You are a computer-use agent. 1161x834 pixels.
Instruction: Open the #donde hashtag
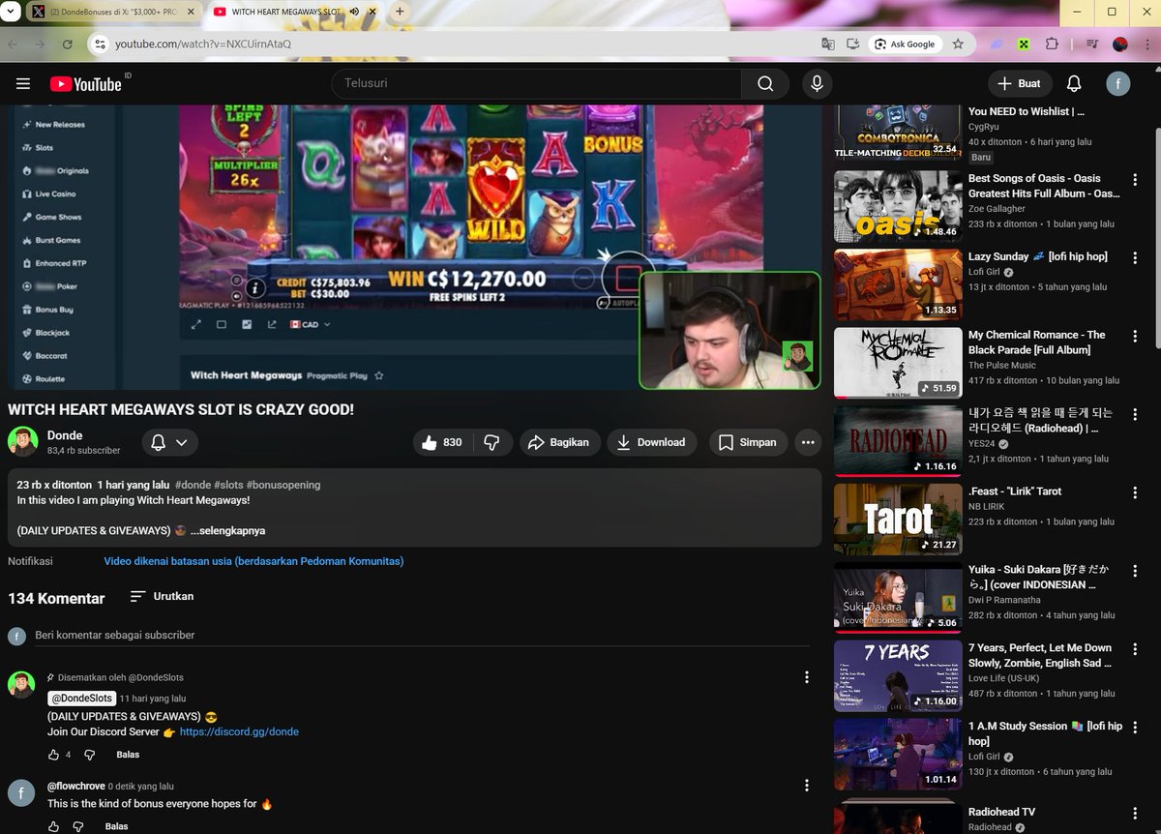pyautogui.click(x=193, y=485)
